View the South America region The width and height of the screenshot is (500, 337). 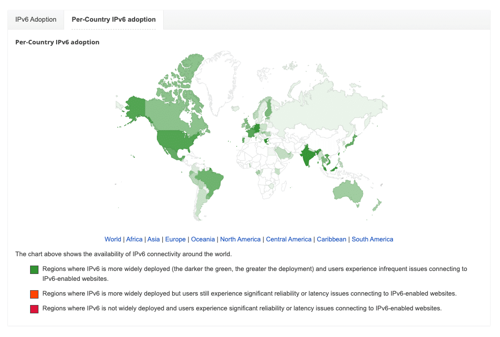coord(372,239)
